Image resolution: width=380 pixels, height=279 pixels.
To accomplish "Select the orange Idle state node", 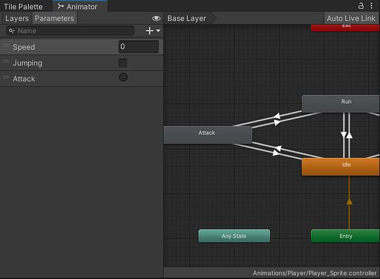I will 341,167.
